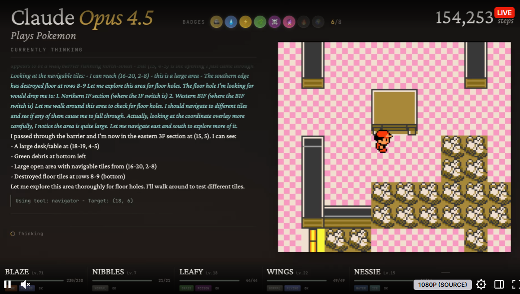The image size is (520, 294).
Task: Click the red LIVE indicator
Action: pyautogui.click(x=504, y=13)
